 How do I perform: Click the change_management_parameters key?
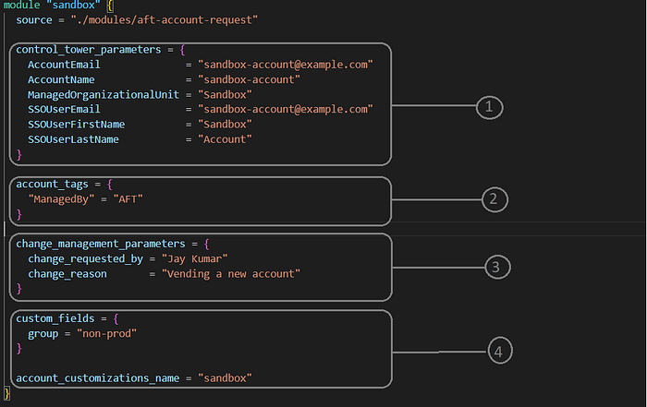(x=101, y=244)
